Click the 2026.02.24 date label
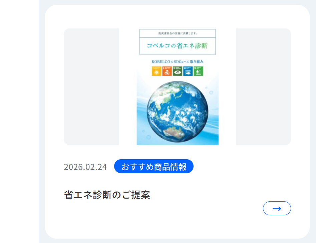The image size is (316, 243). [85, 167]
